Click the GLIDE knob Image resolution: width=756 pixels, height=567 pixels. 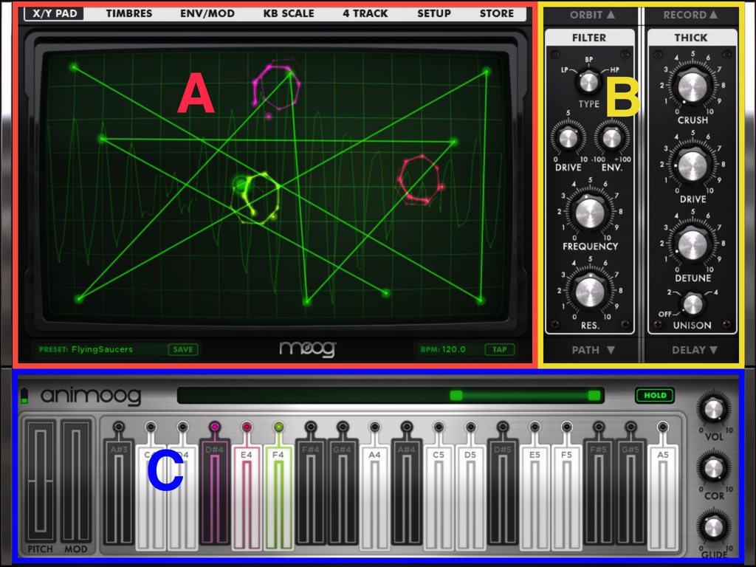point(713,527)
